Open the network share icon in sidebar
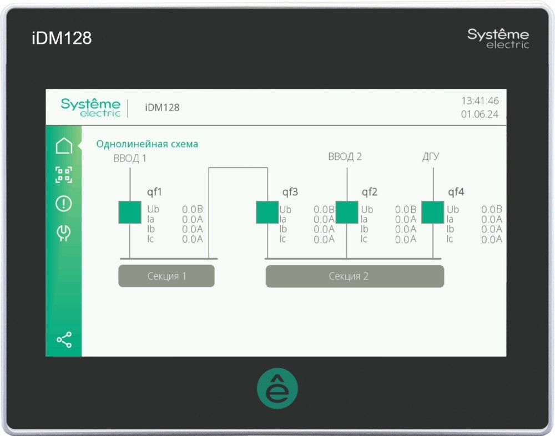Screen dimensions: 555x436 click(64, 339)
